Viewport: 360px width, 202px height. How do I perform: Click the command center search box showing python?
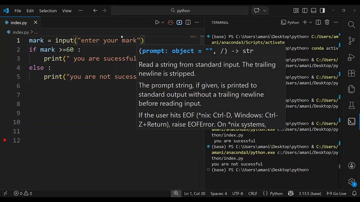click(180, 11)
